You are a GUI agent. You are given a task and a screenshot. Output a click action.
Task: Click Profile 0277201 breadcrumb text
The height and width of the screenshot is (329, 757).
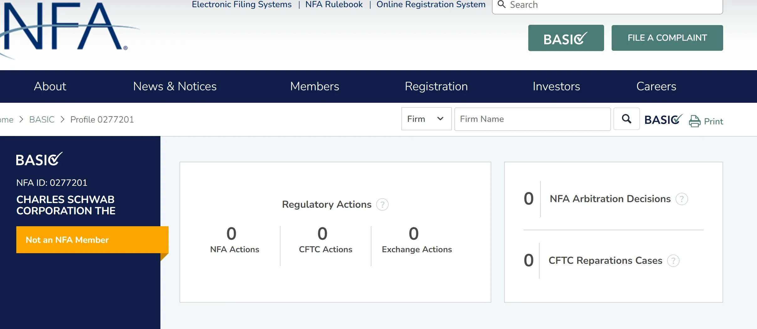click(x=102, y=119)
